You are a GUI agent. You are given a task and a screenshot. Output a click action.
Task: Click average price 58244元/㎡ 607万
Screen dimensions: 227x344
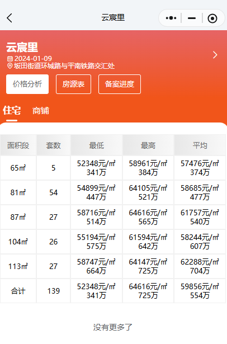pos(200,242)
